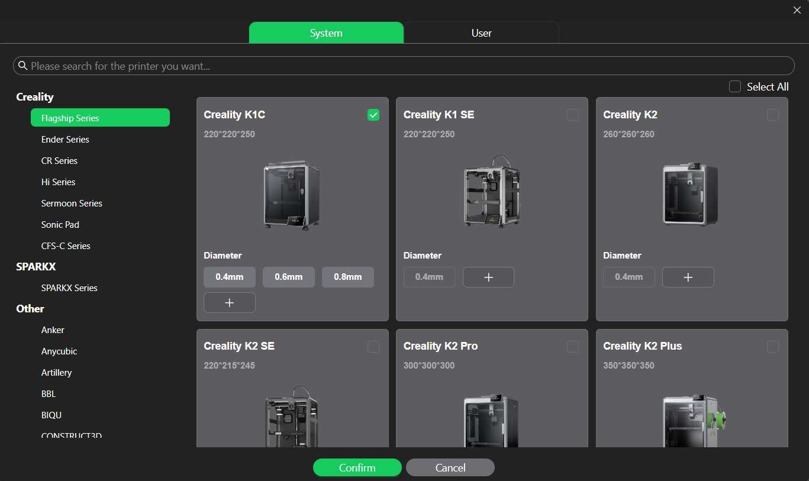
Task: Select BIQU in the sidebar
Action: point(51,415)
